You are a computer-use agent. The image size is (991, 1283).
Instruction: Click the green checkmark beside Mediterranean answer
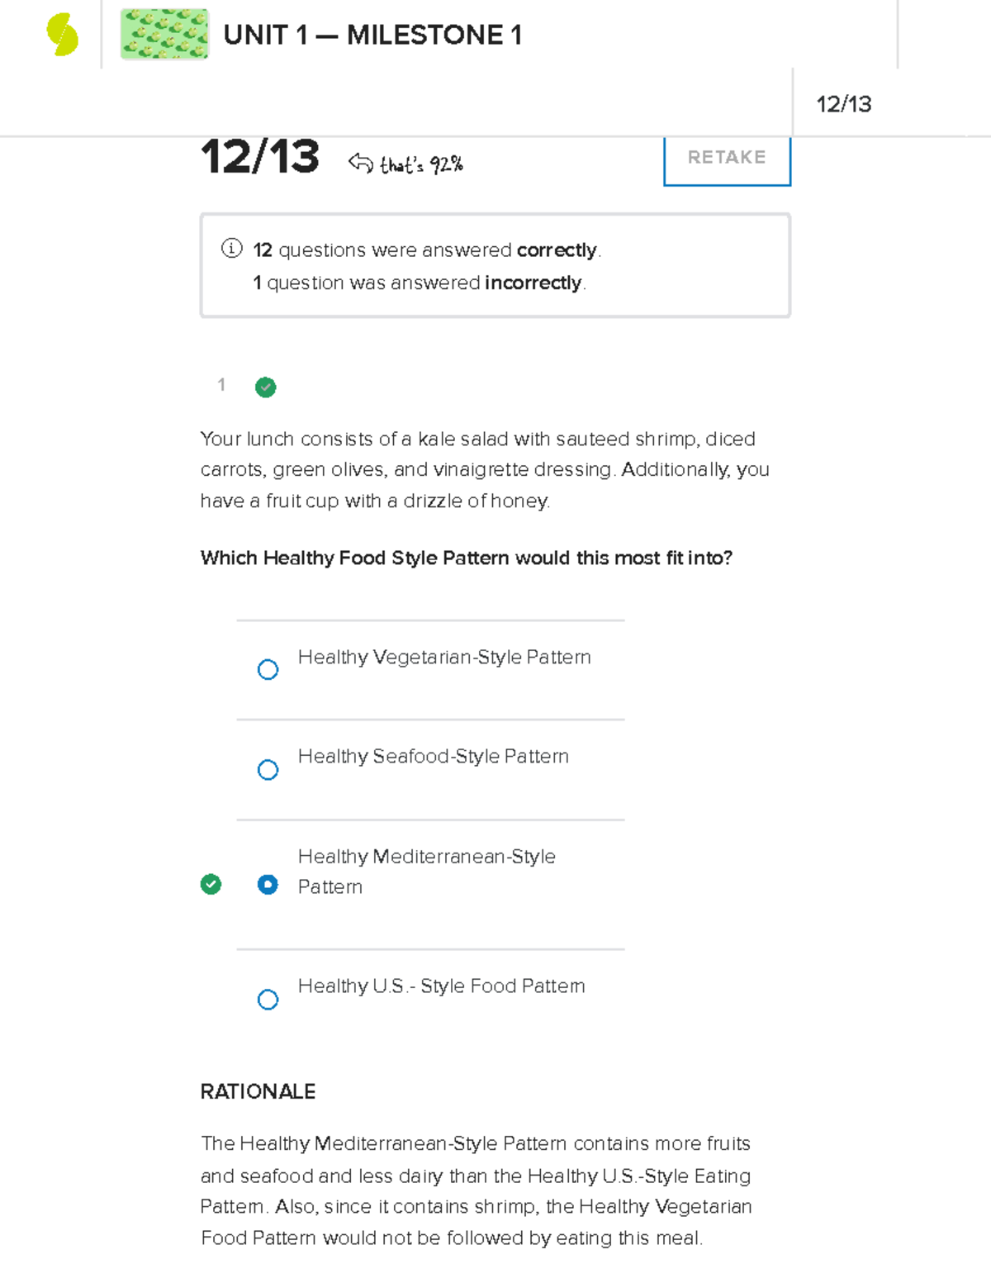[212, 885]
